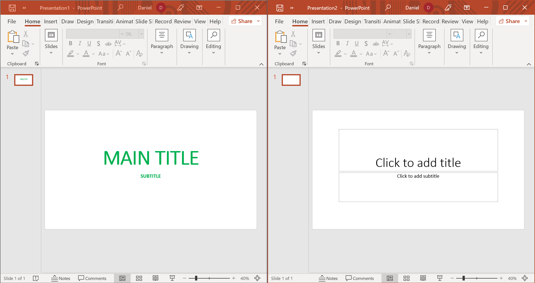Open the Design tab in Presentation1
Viewport: 535px width, 283px height.
[85, 21]
